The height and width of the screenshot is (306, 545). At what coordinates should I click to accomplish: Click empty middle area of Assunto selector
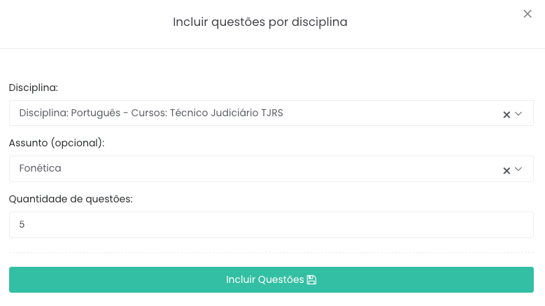280,169
